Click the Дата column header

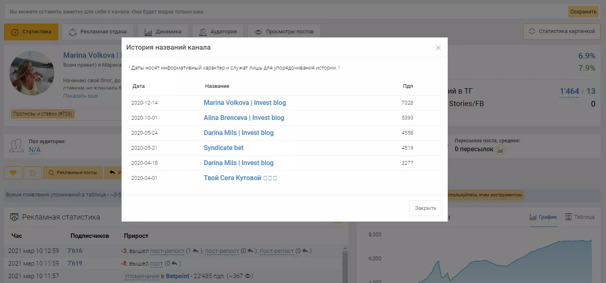[x=139, y=86]
